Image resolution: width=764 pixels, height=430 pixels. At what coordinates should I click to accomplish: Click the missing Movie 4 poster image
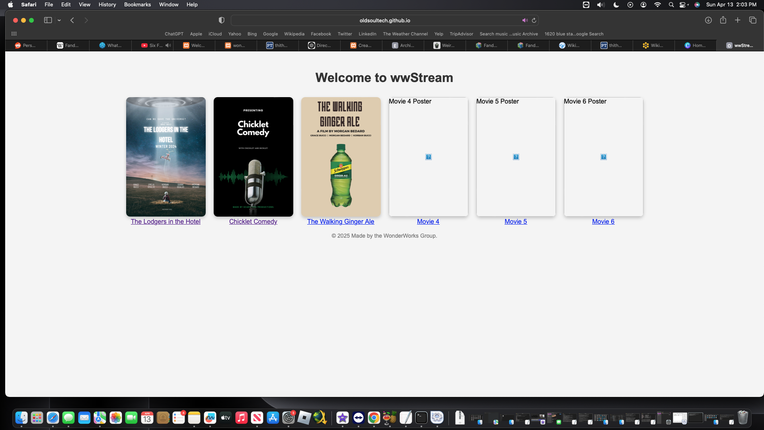[429, 157]
